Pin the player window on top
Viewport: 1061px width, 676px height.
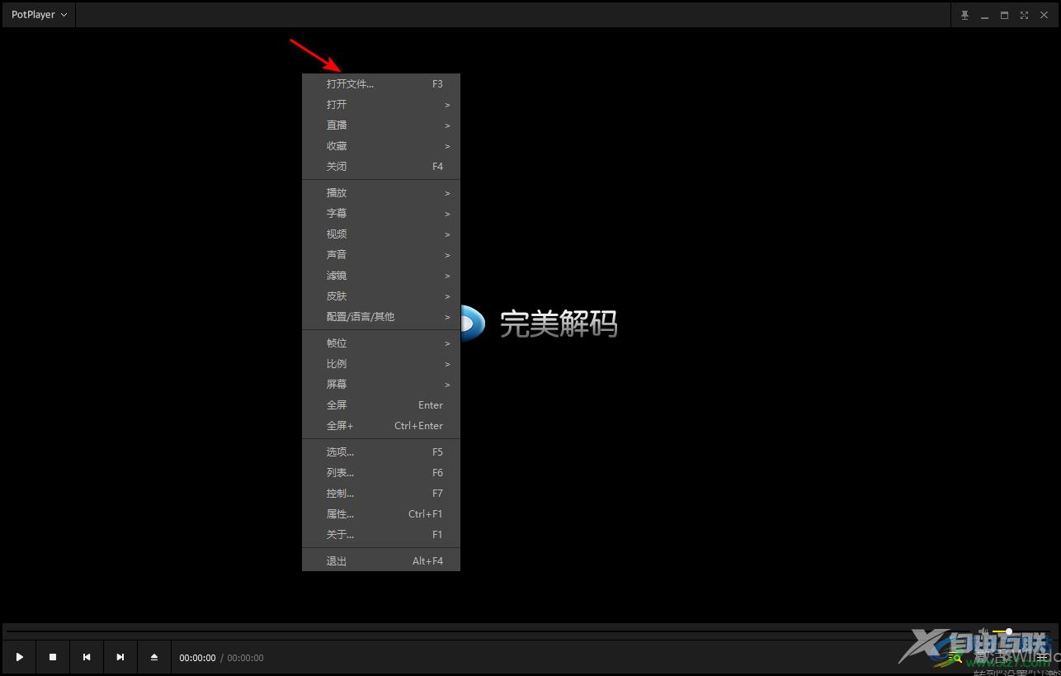click(x=964, y=15)
